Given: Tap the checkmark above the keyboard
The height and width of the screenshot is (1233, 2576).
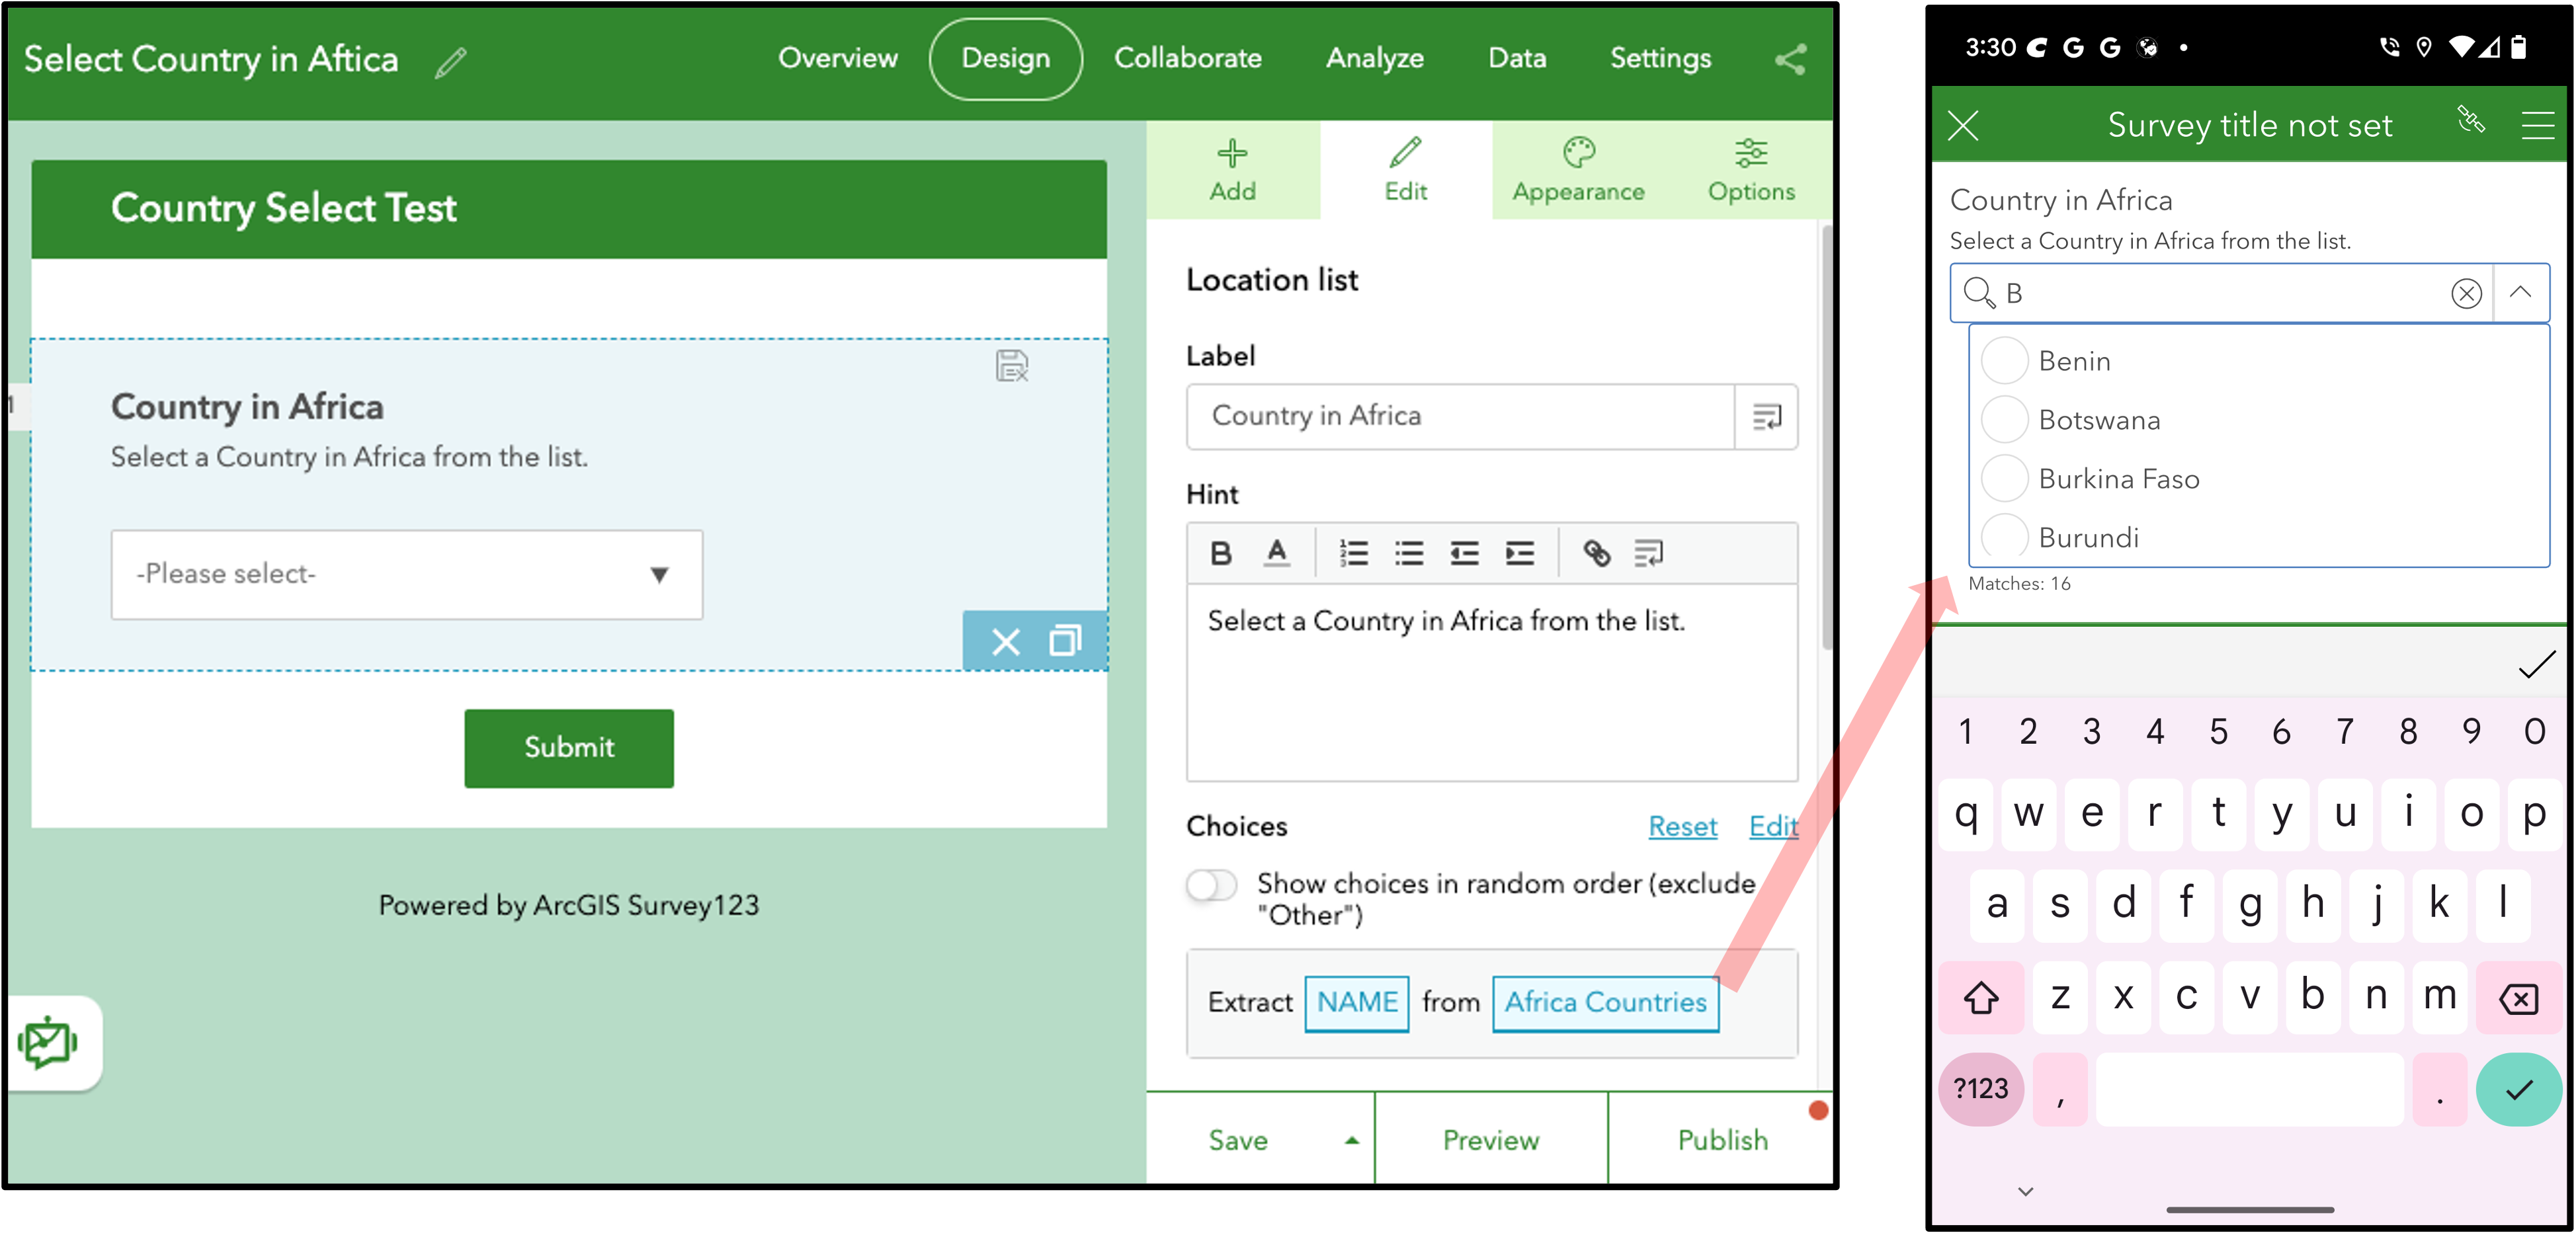Looking at the screenshot, I should [2536, 666].
